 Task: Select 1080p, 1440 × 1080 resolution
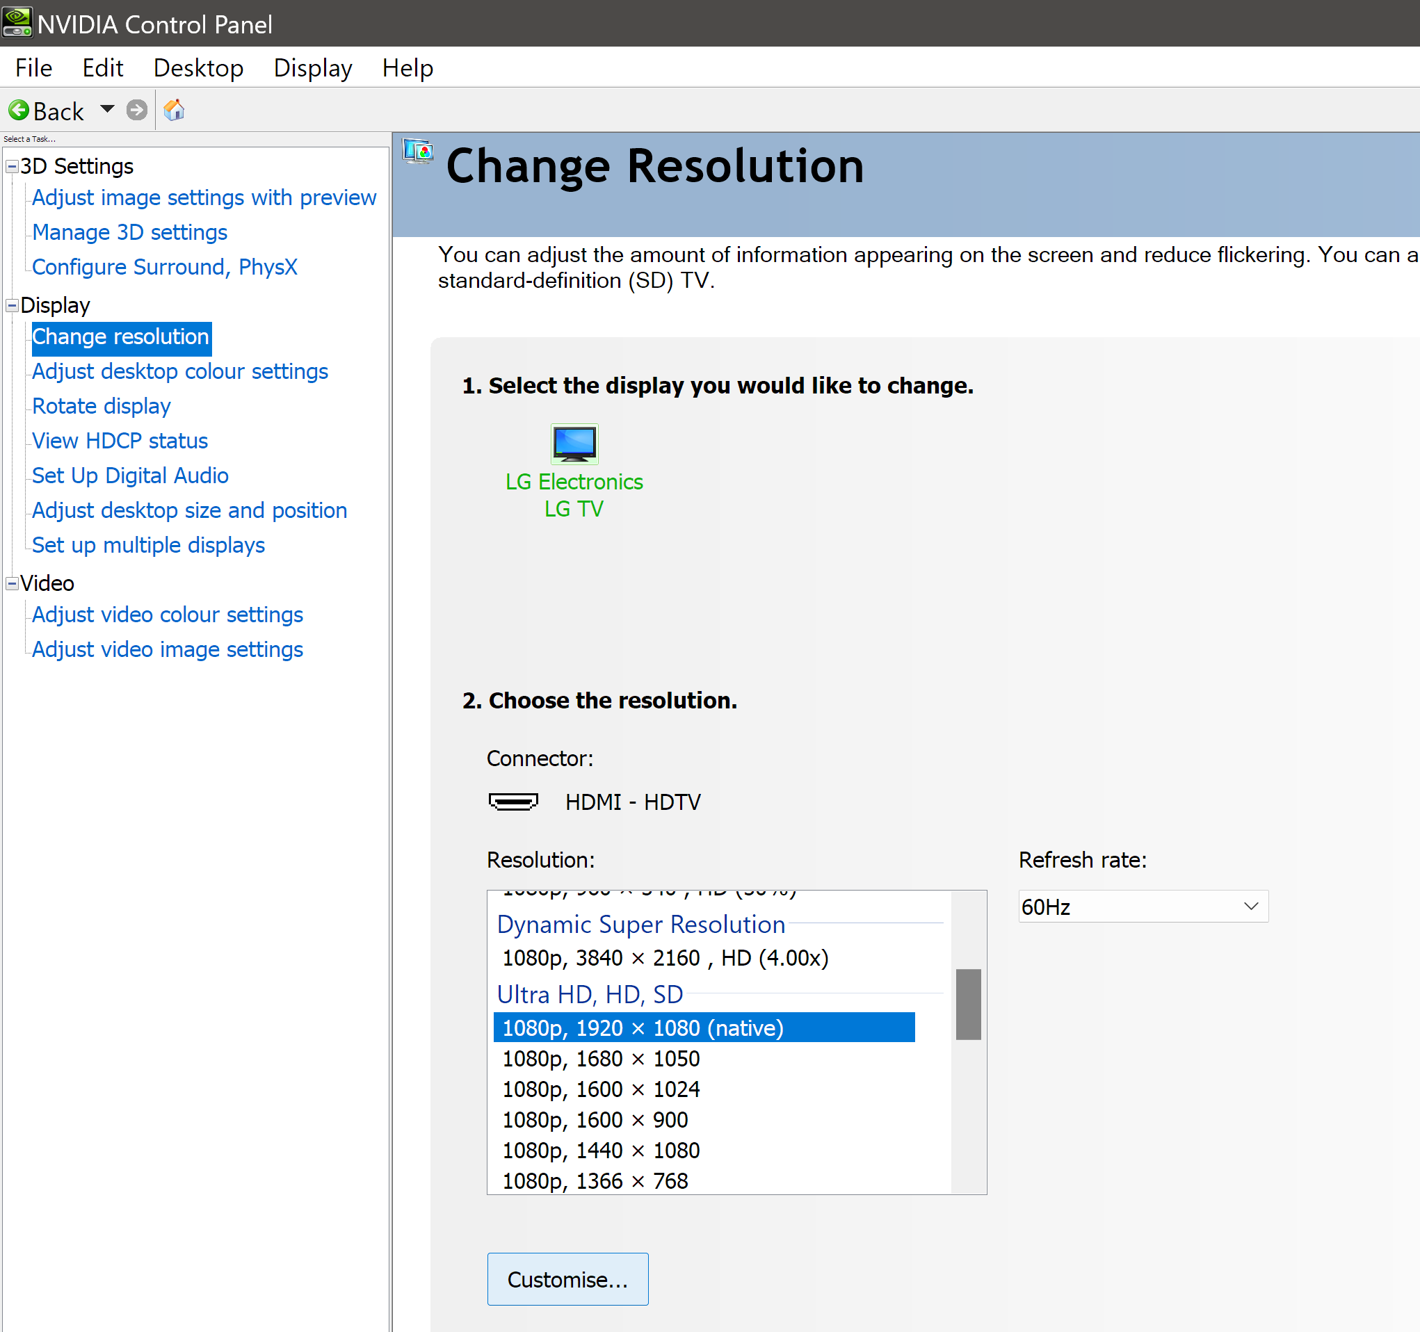click(601, 1151)
